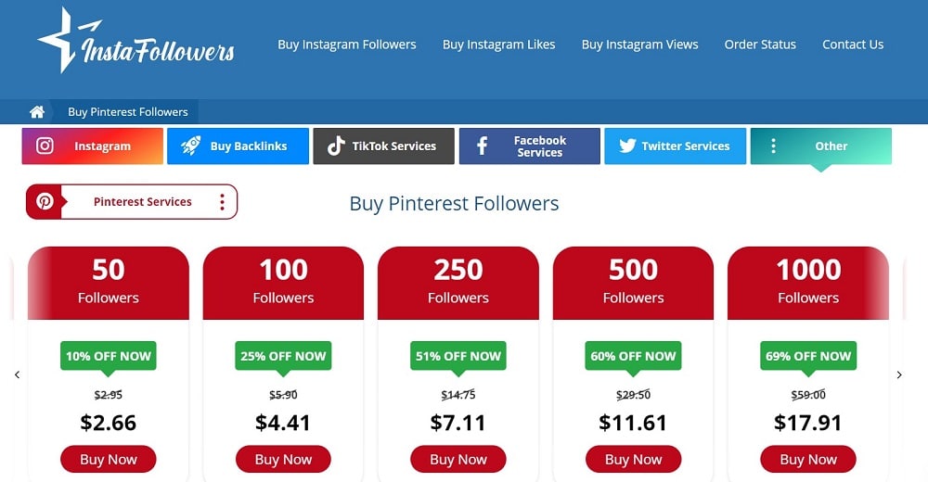
Task: Click the Pinterest logo icon
Action: 45,202
